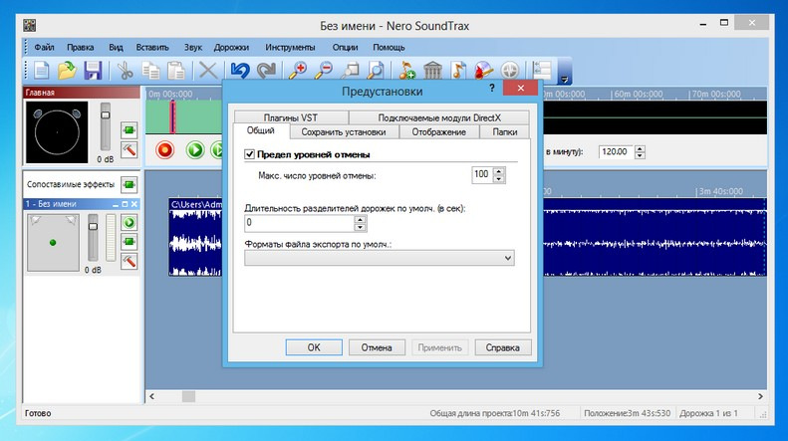Screen dimensions: 788x441
Task: Start recording with the red record button
Action: 164,149
